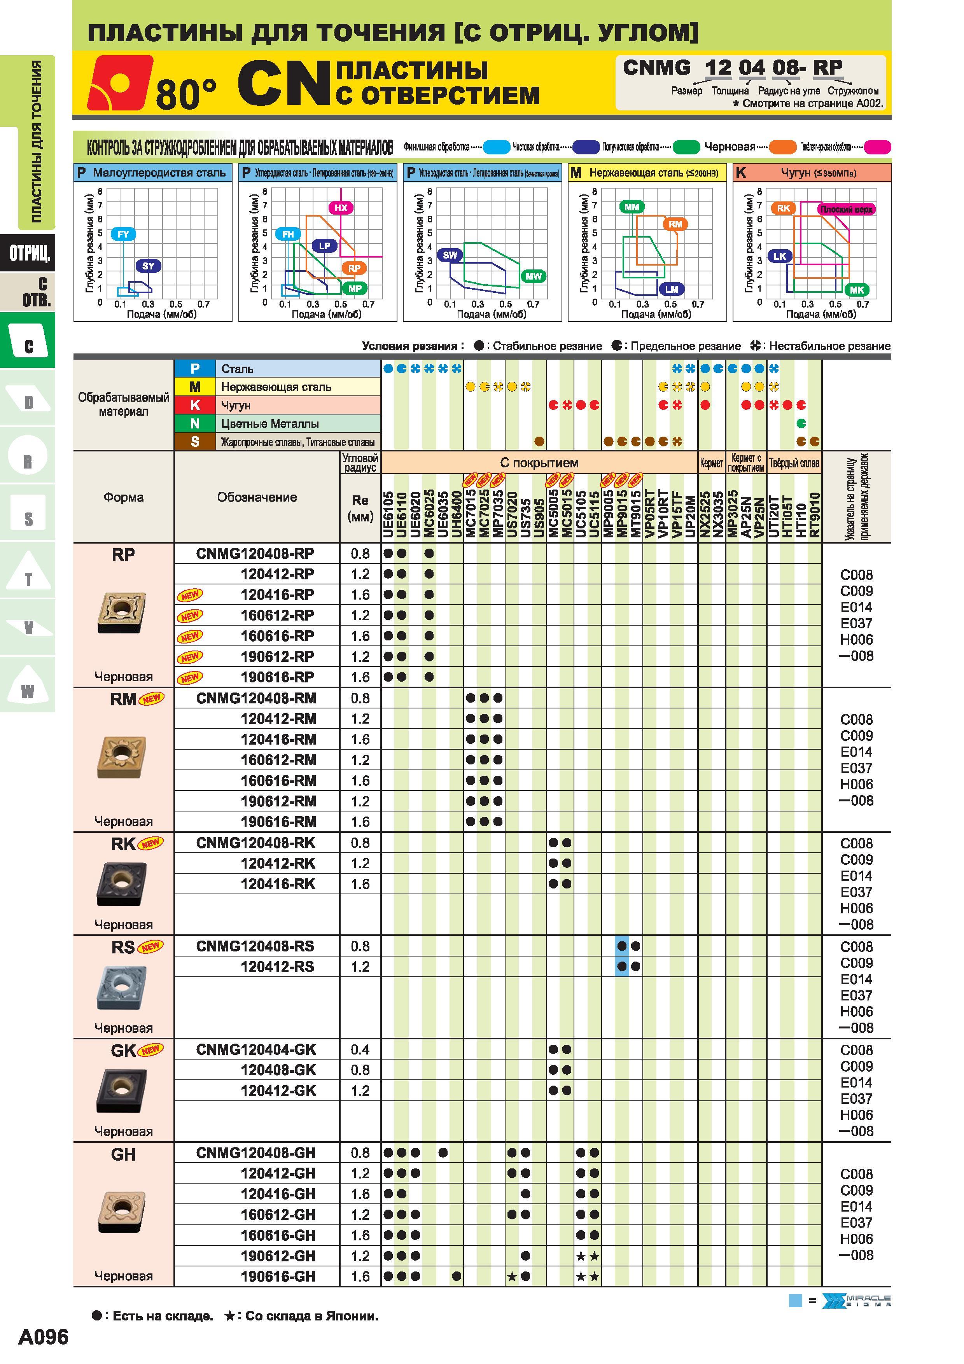This screenshot has width=964, height=1364.
Task: Select the green C insert shape tab
Action: pyautogui.click(x=28, y=340)
